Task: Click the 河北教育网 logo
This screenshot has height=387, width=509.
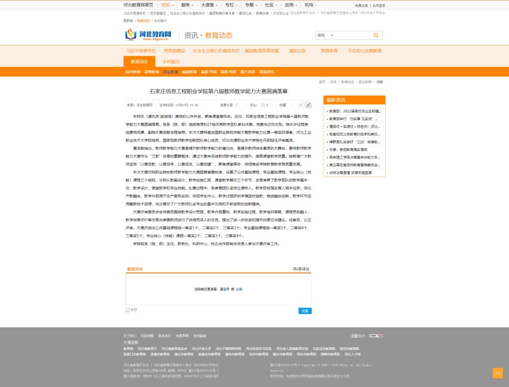Action: coord(148,35)
